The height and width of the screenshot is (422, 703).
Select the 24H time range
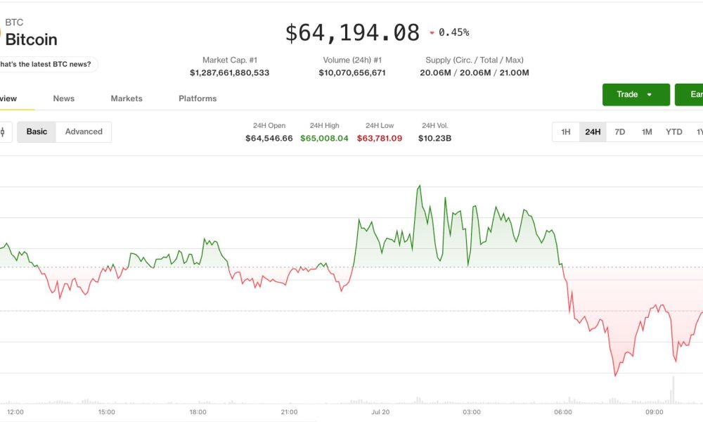click(593, 132)
